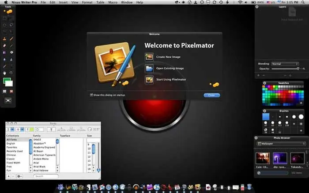Add a new layer with plus button
The width and height of the screenshot is (309, 193).
click(x=258, y=75)
